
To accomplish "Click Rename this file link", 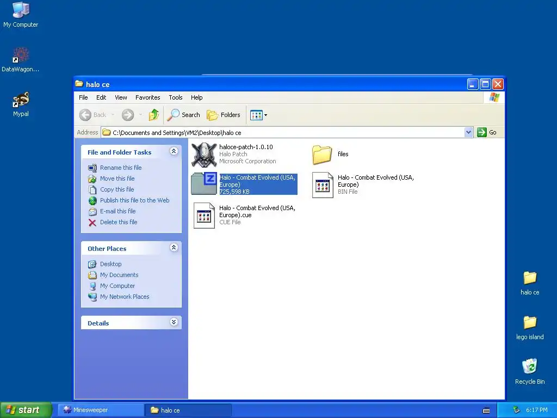I will click(x=121, y=168).
